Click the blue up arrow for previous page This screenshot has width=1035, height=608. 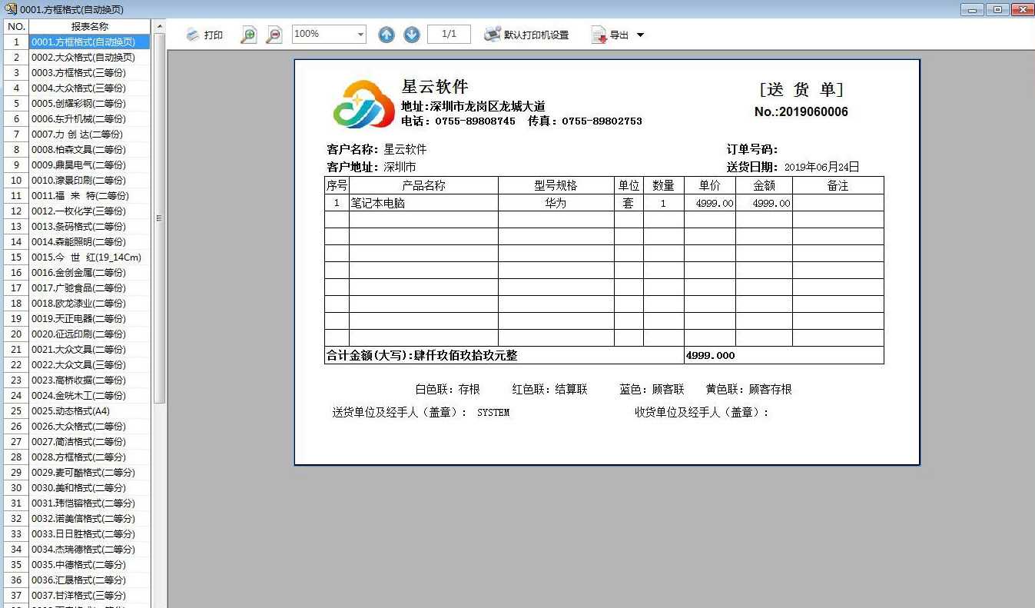[386, 34]
